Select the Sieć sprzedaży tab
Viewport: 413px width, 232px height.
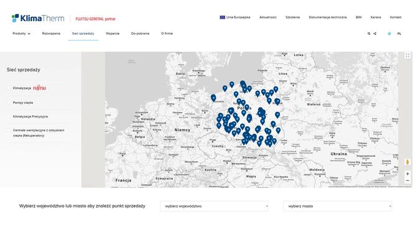[83, 34]
